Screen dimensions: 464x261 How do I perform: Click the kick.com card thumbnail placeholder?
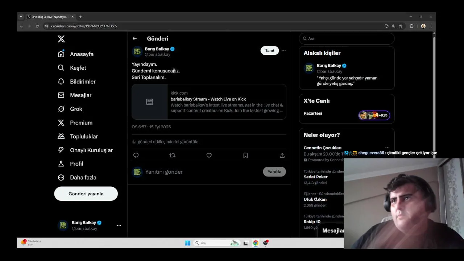point(149,102)
